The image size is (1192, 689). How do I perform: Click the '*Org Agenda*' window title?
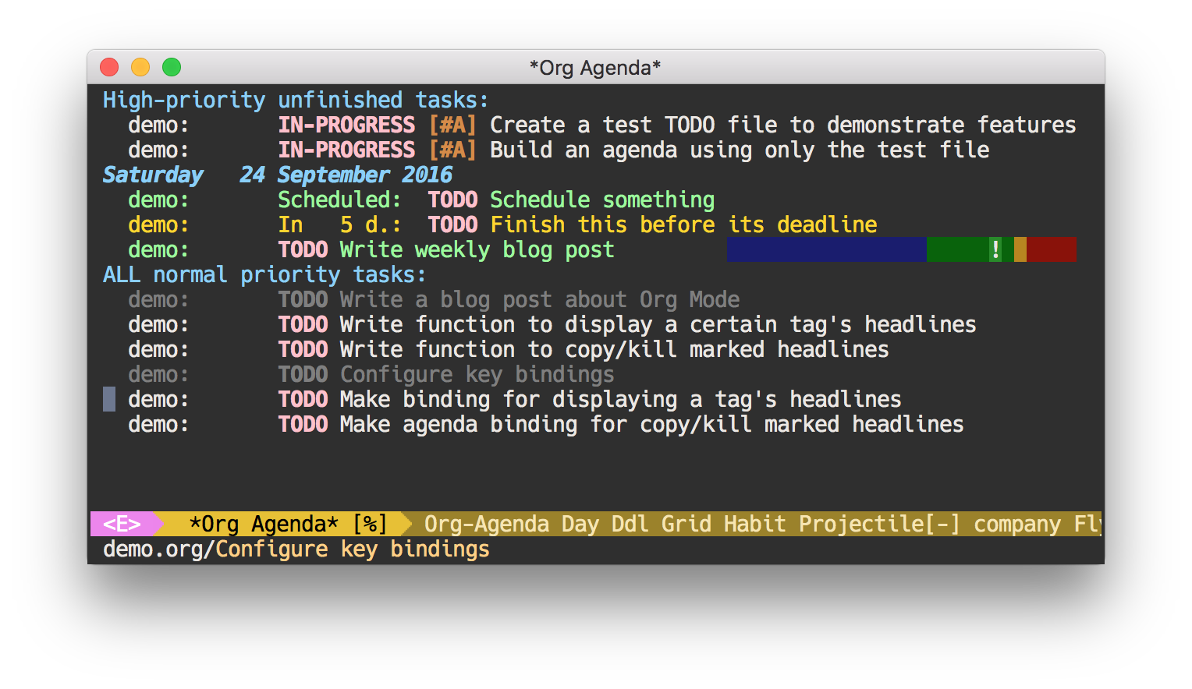[595, 68]
